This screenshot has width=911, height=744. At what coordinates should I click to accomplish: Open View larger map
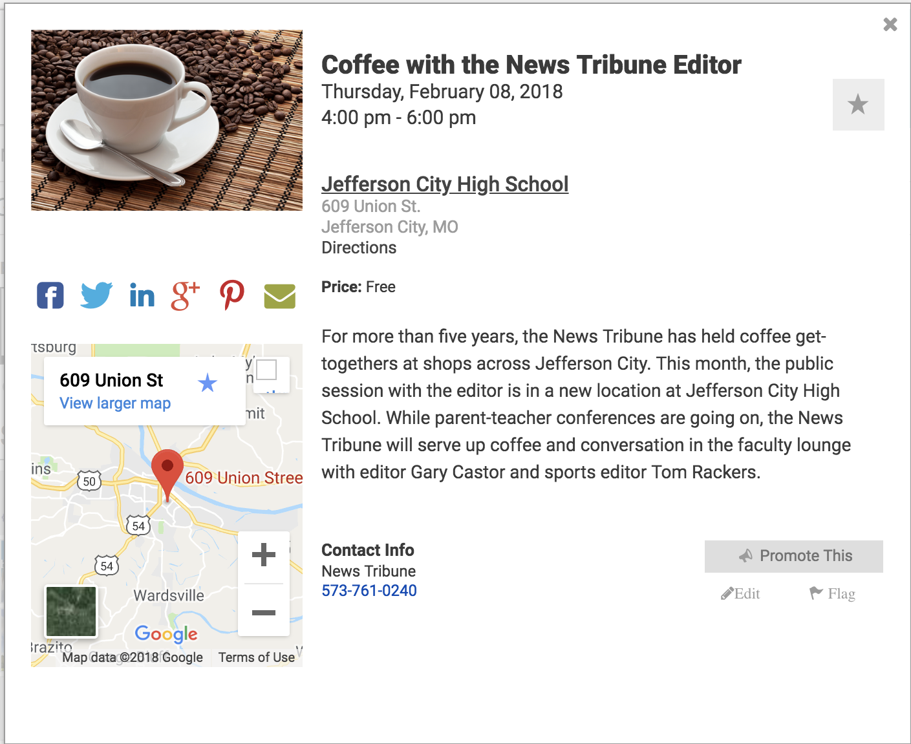pos(114,403)
